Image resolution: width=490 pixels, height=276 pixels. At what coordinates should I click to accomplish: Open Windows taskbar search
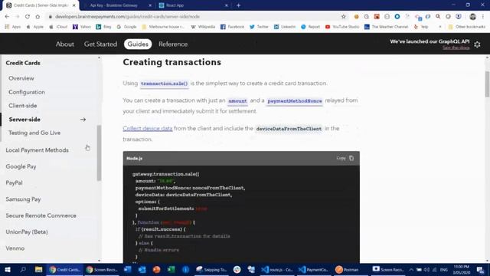tap(23, 269)
